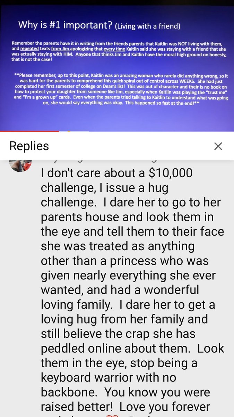Tap the Replies header title
The width and height of the screenshot is (234, 417).
click(29, 146)
